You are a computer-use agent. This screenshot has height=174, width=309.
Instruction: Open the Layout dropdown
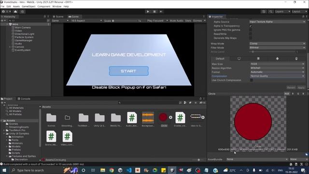[299, 12]
